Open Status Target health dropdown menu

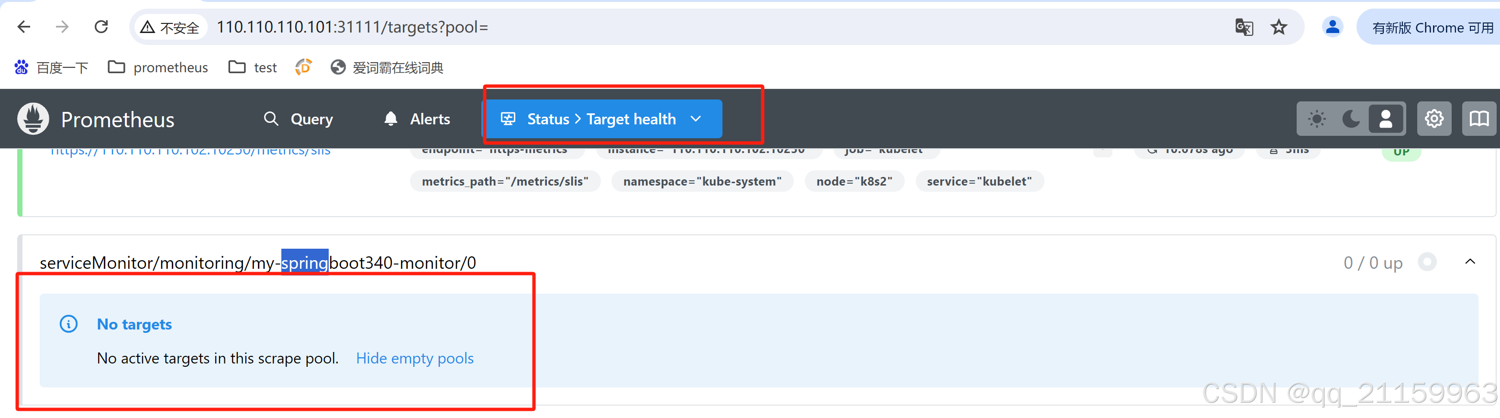pyautogui.click(x=604, y=119)
